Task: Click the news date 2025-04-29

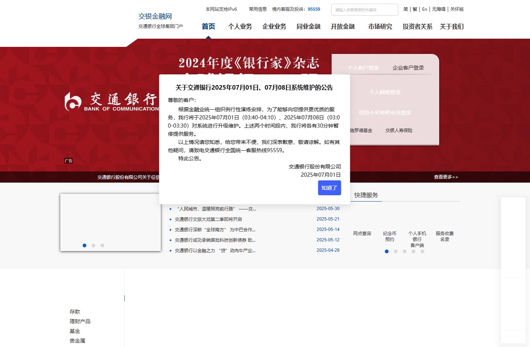Action: pyautogui.click(x=328, y=250)
